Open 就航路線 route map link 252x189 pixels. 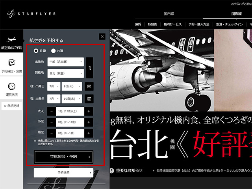11,106
